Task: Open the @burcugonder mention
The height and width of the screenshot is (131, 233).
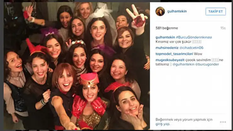Action: pos(207,64)
